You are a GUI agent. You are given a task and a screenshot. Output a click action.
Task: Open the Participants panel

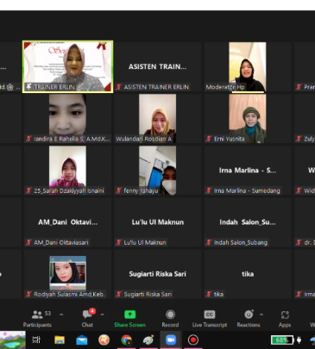click(x=37, y=318)
